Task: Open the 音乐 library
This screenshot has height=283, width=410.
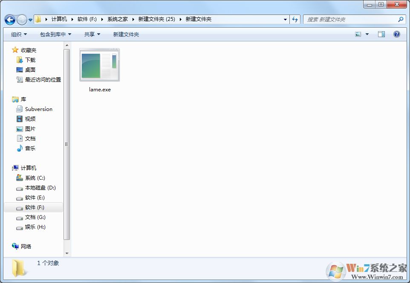Action: (29, 148)
